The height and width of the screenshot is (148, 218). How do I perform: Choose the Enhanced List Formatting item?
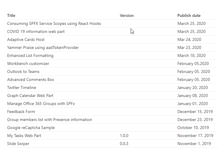click(x=30, y=55)
